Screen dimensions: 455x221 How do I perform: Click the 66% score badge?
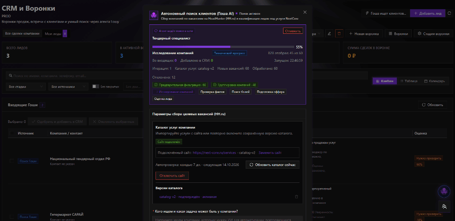419,164
